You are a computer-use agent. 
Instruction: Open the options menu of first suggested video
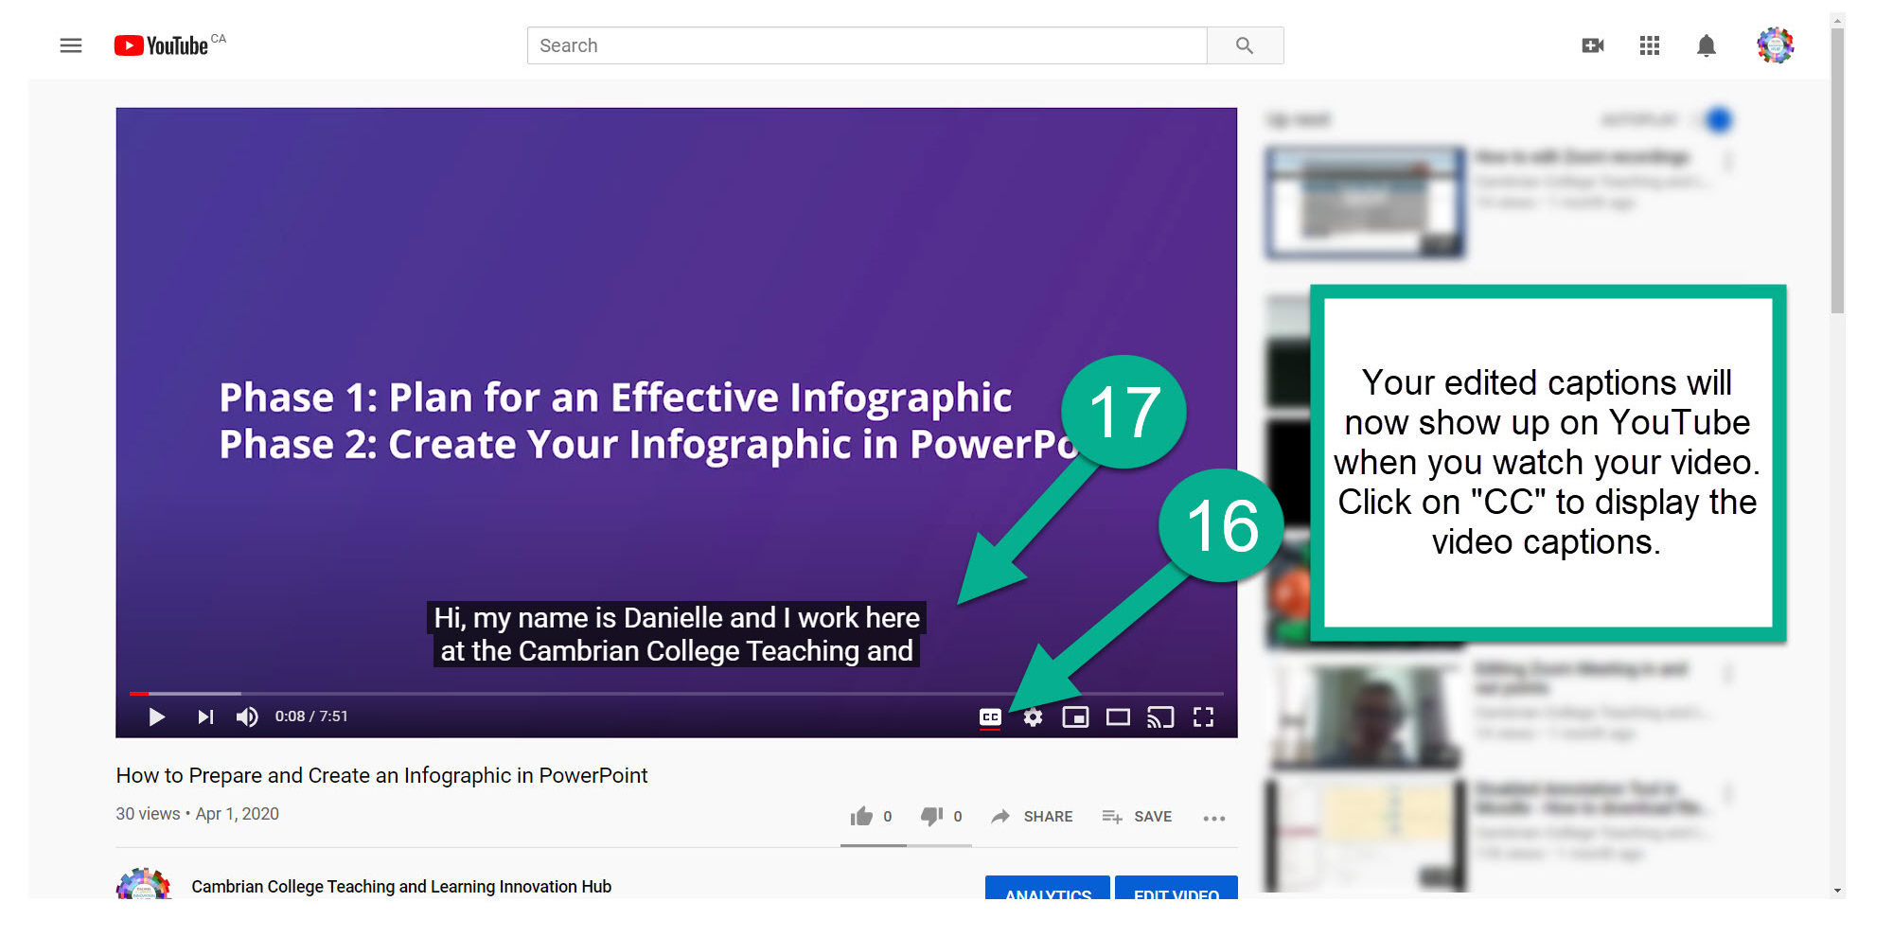(1728, 162)
